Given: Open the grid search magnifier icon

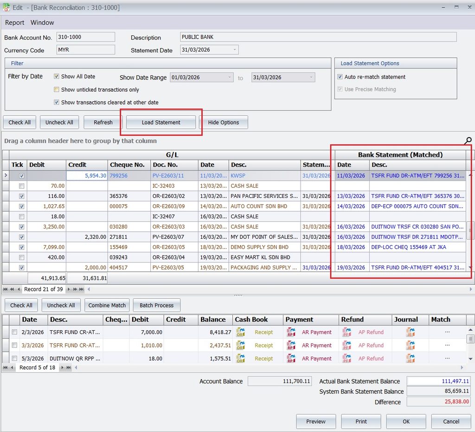Looking at the screenshot, I should (x=468, y=141).
